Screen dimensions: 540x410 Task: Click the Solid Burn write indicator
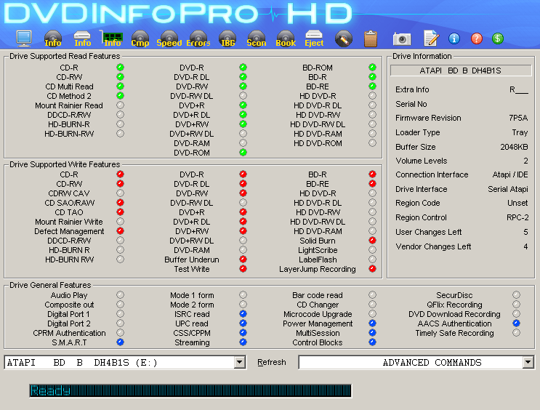click(372, 240)
